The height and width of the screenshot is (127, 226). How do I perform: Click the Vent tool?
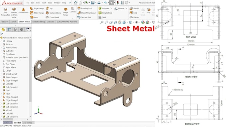(102, 17)
